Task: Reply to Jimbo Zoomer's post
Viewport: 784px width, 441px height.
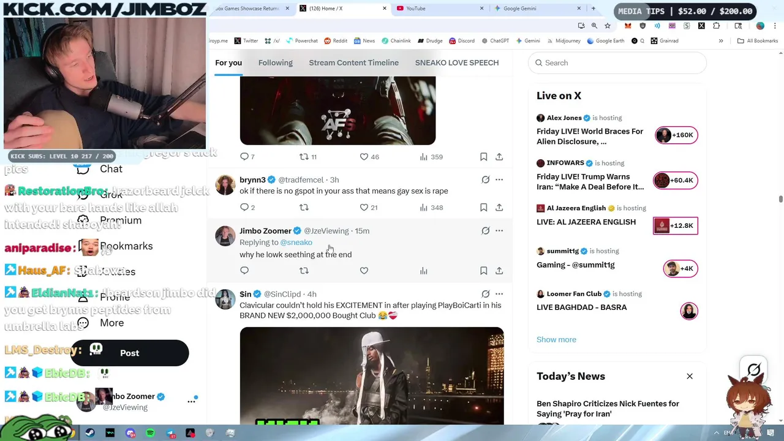Action: [244, 270]
